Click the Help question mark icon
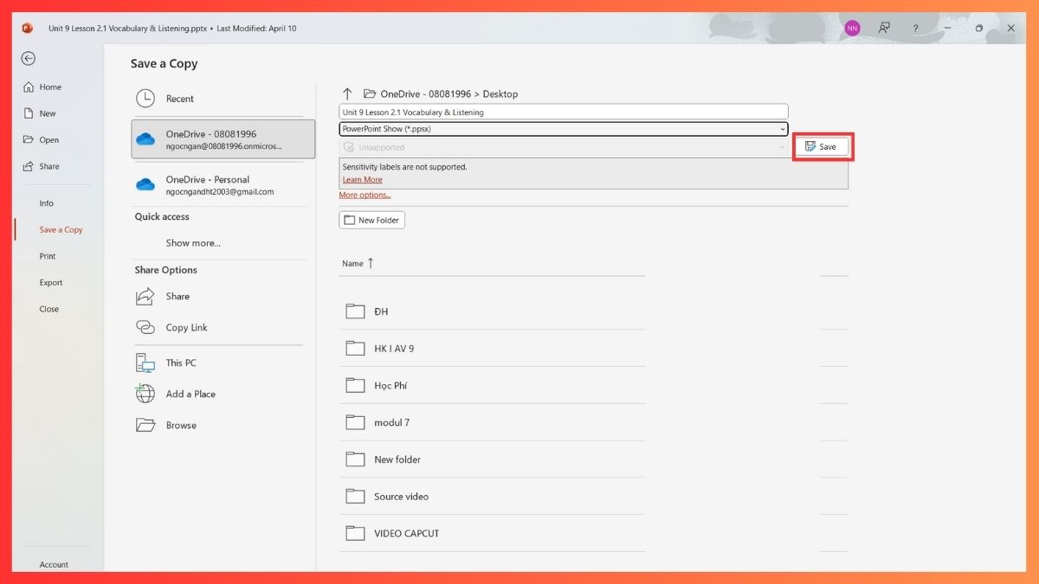Viewport: 1039px width, 584px height. coord(915,28)
